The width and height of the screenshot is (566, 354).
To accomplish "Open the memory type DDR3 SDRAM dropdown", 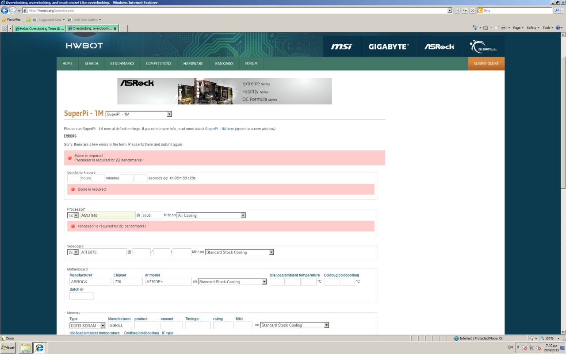I will 88,326.
